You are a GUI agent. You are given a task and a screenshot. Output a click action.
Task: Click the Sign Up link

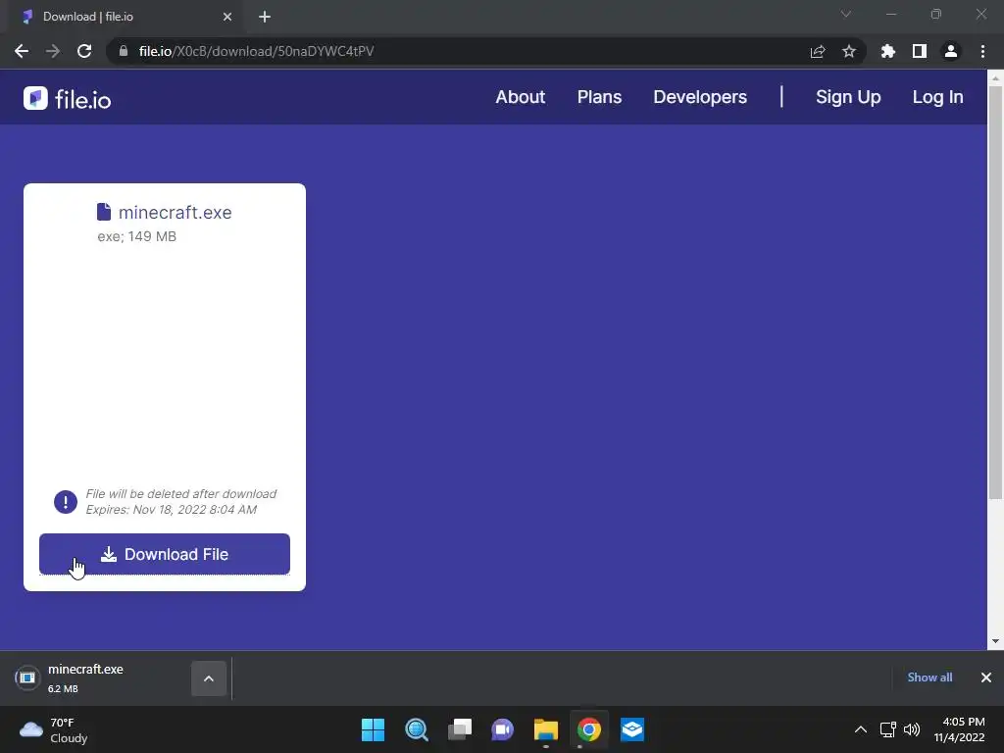pos(848,97)
